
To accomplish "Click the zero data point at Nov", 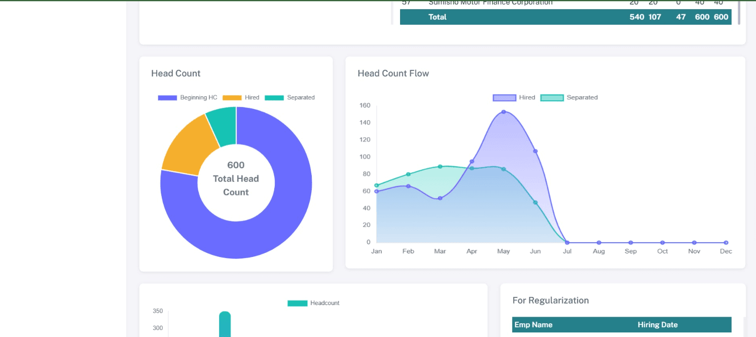I will pos(694,243).
